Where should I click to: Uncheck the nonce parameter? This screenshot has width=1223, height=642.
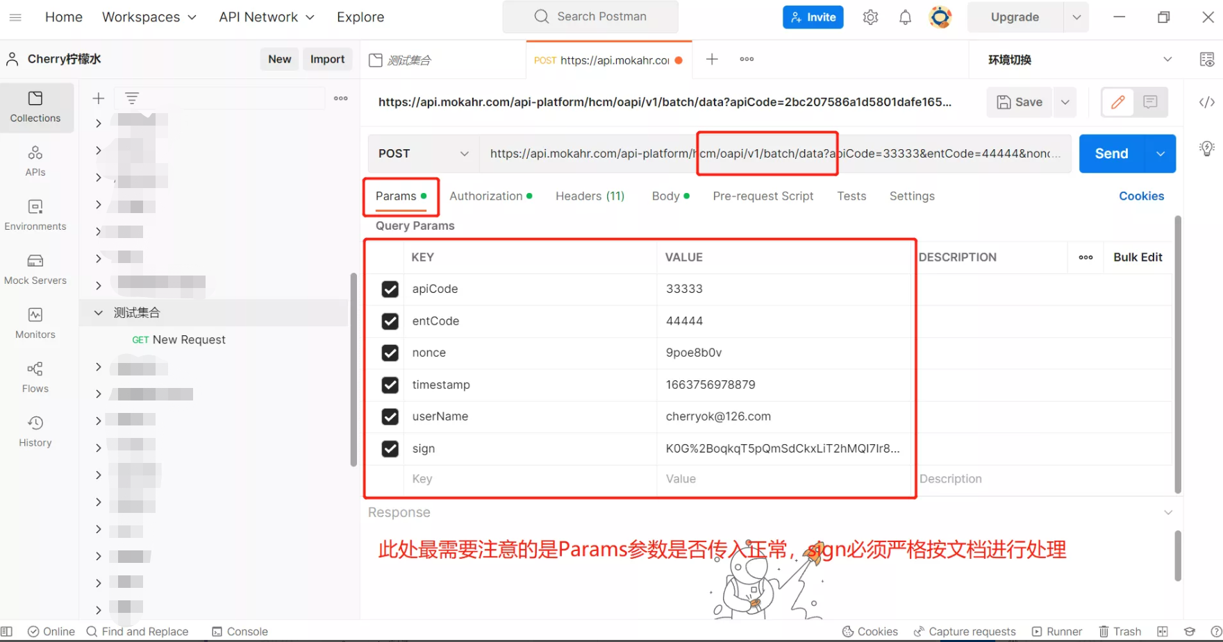(390, 353)
